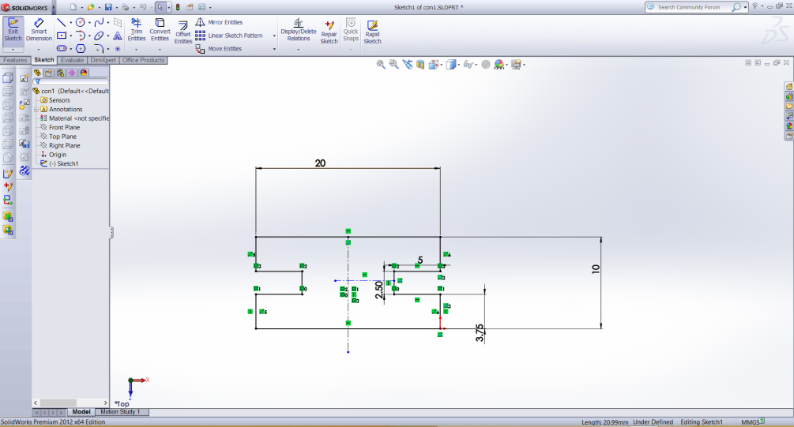Screen dimensions: 794x427
Task: Click Zoom to Fit icon
Action: [381, 64]
